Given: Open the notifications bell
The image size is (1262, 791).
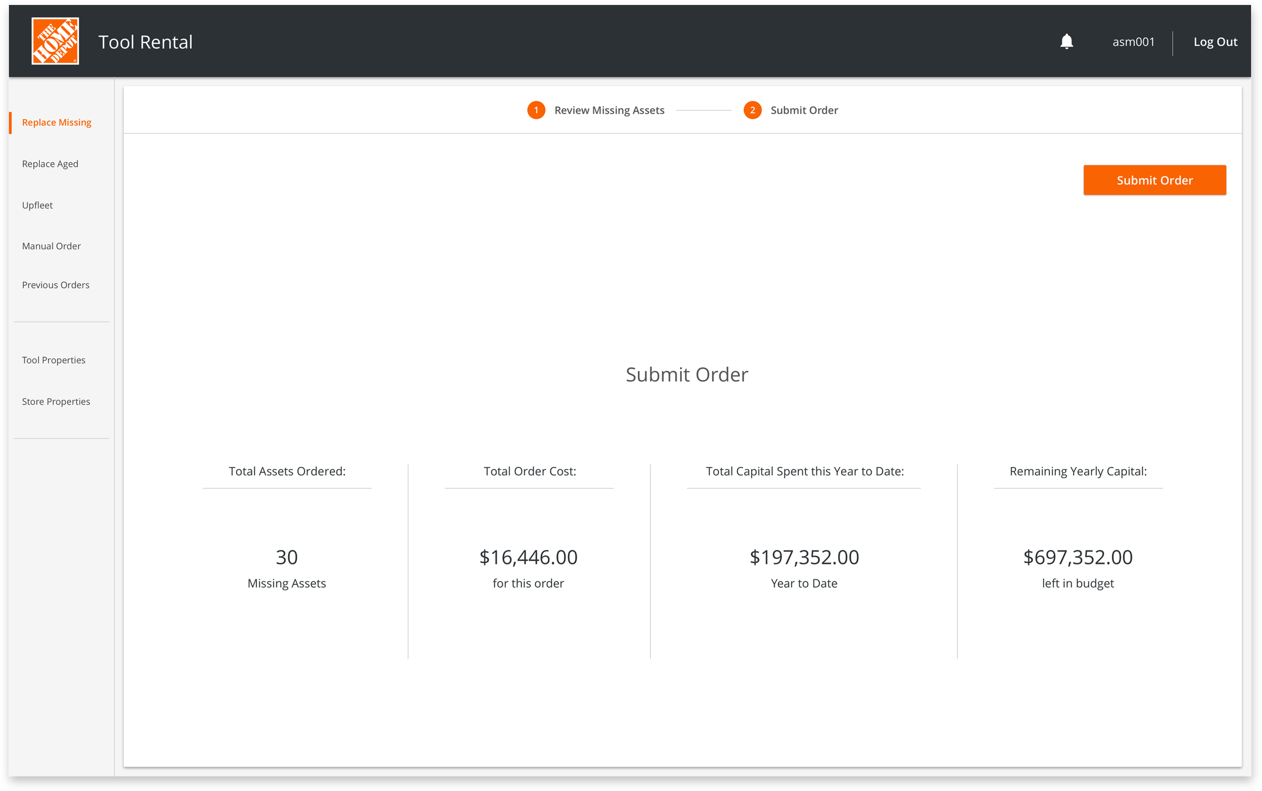Looking at the screenshot, I should pyautogui.click(x=1066, y=41).
